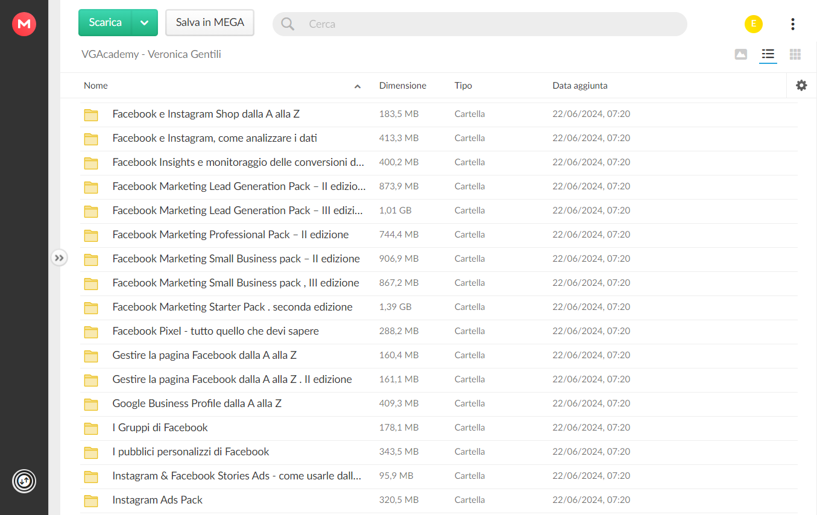Select the list view icon
817x515 pixels.
[x=768, y=54]
